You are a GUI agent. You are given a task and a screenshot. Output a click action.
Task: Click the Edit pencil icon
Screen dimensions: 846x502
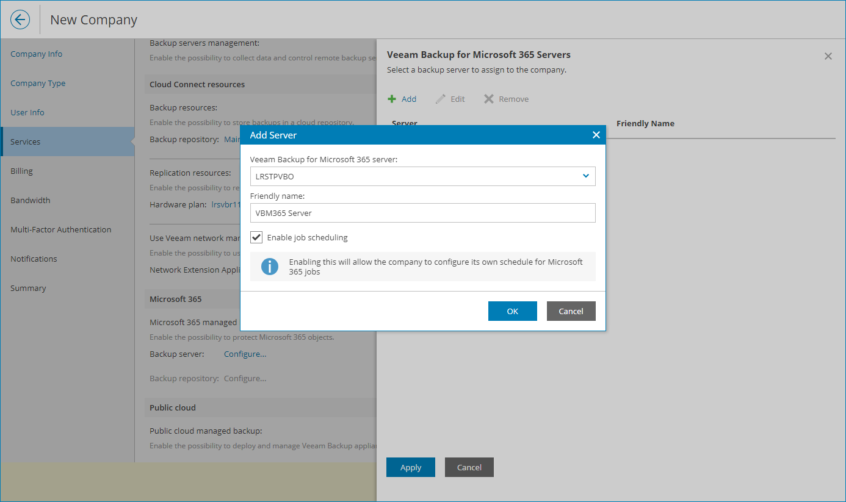(440, 99)
